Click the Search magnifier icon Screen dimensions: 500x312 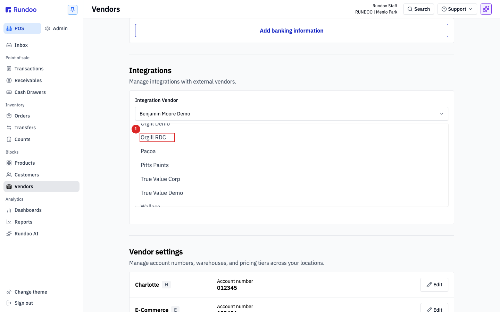click(410, 9)
